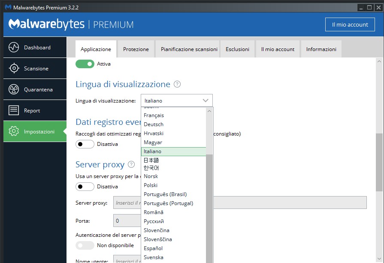This screenshot has height=263, width=384.
Task: Go to Scansione in the sidebar
Action: [35, 68]
